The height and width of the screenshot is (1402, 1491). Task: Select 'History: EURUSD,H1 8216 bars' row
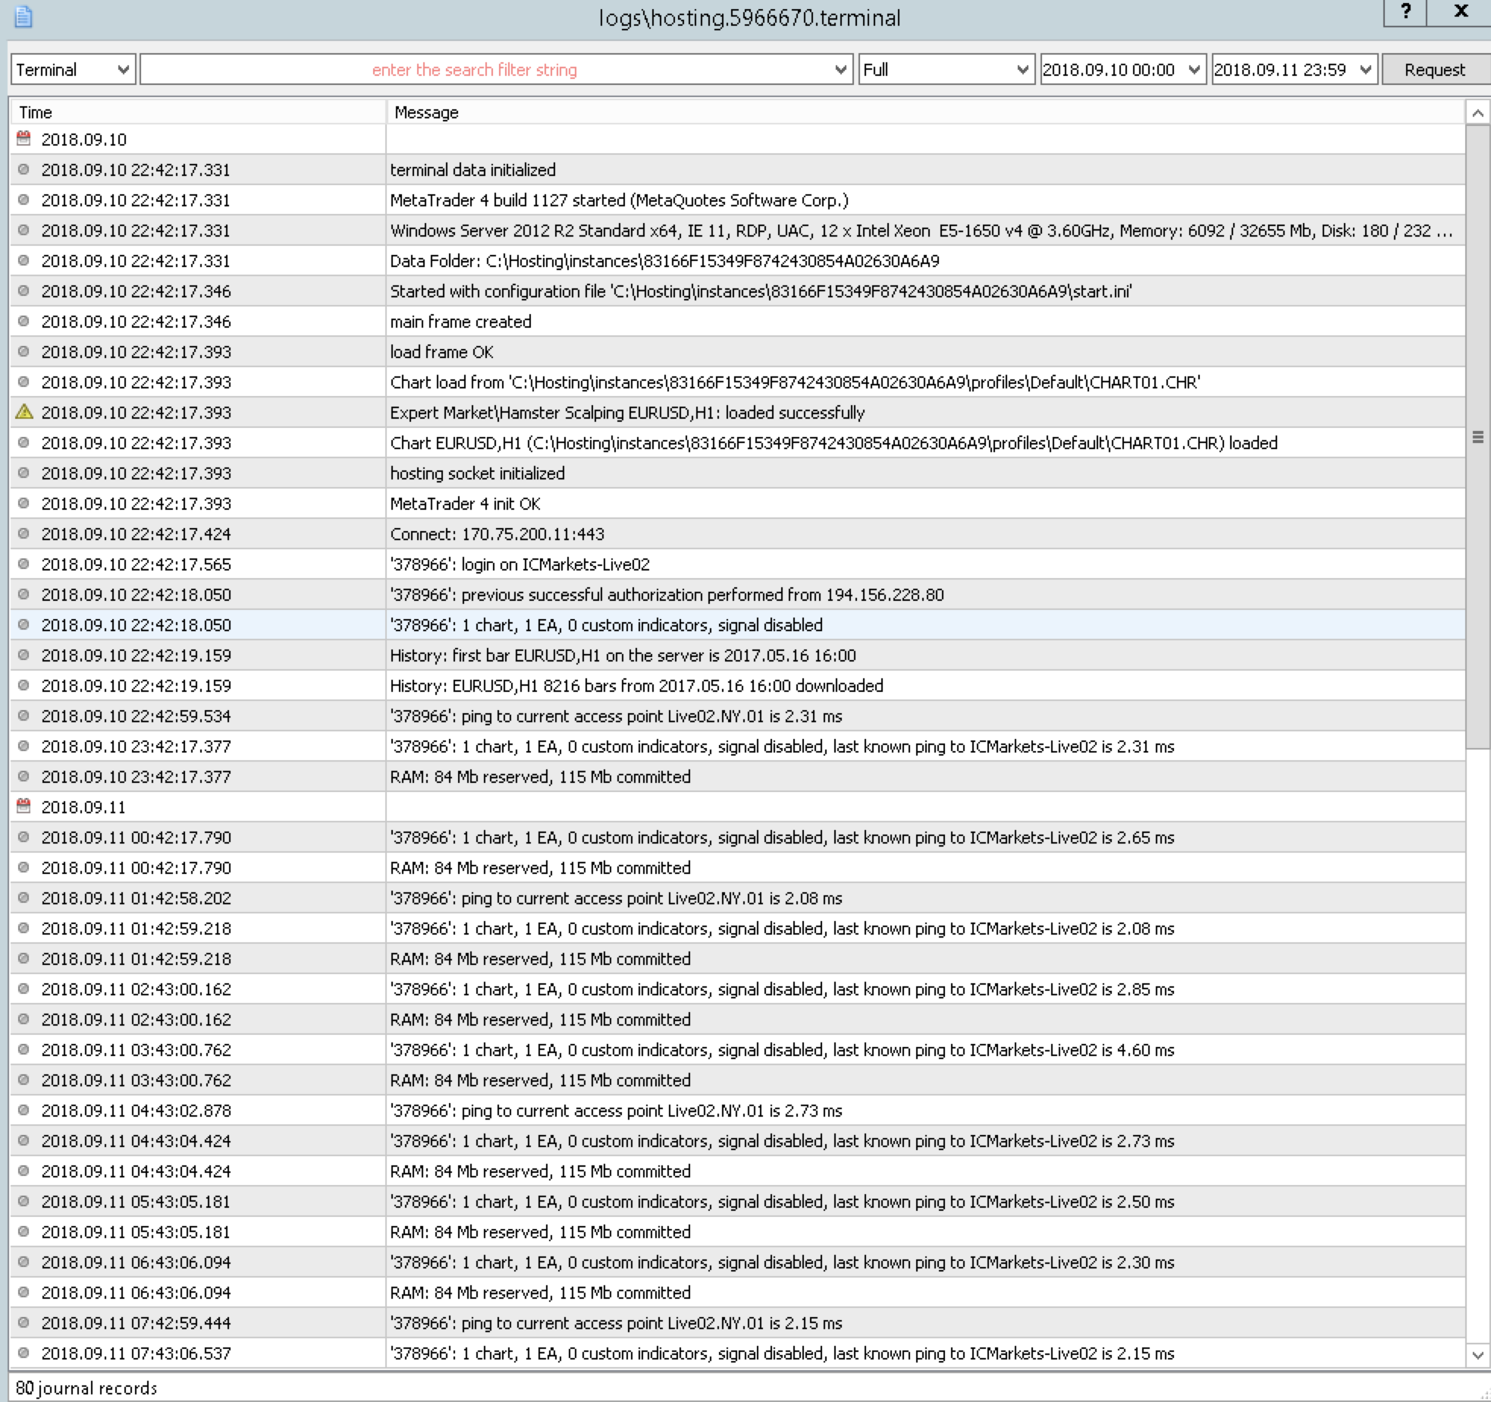click(x=737, y=685)
